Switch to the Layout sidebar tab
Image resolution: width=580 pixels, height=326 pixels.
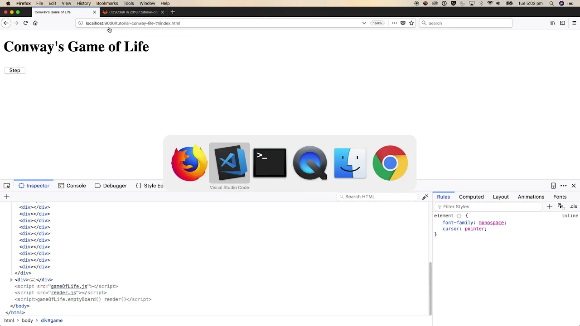[501, 197]
